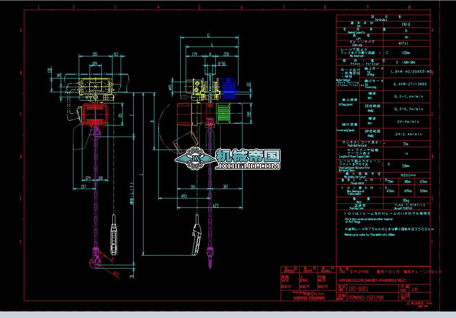Select the 3 · 380V-50Hz voltage value

(405, 62)
